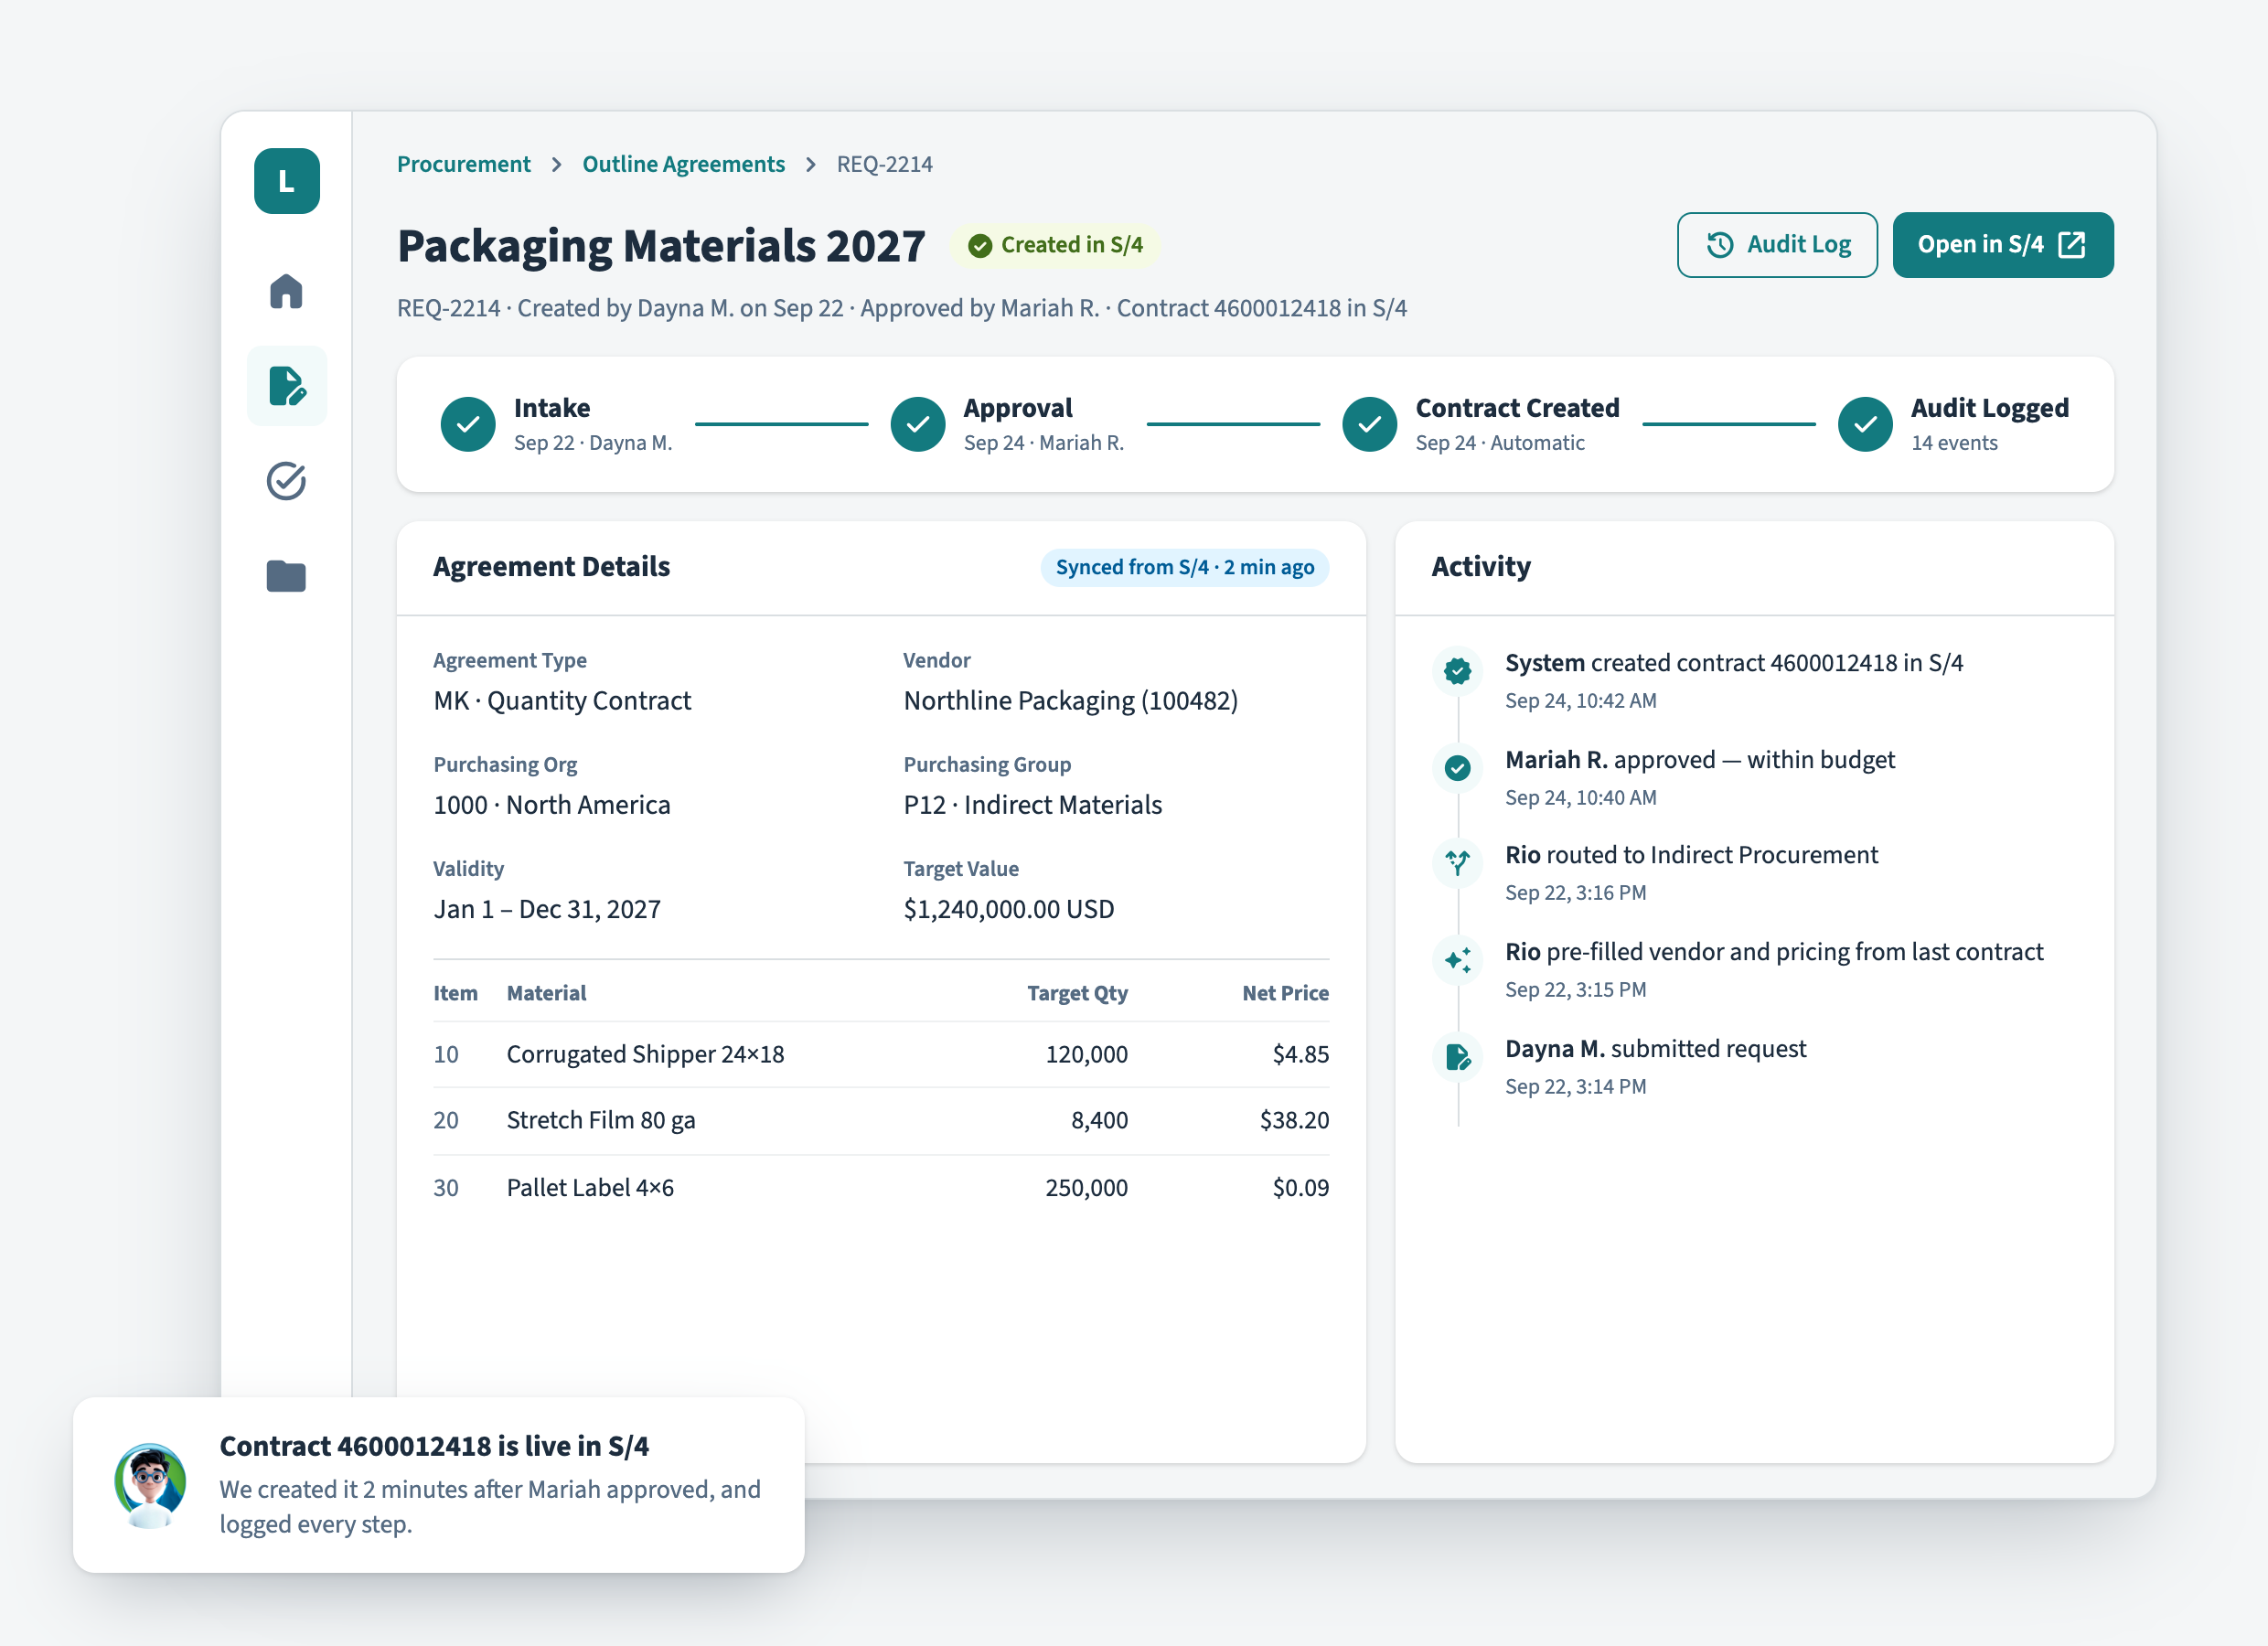Select the Pallet Label 4×6 row
This screenshot has width=2268, height=1646.
click(881, 1187)
